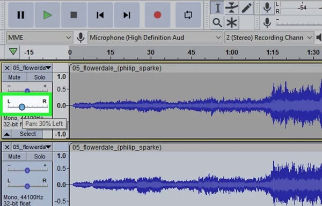Select the Zoom magnifier tool
The height and width of the screenshot is (206, 322).
[217, 22]
